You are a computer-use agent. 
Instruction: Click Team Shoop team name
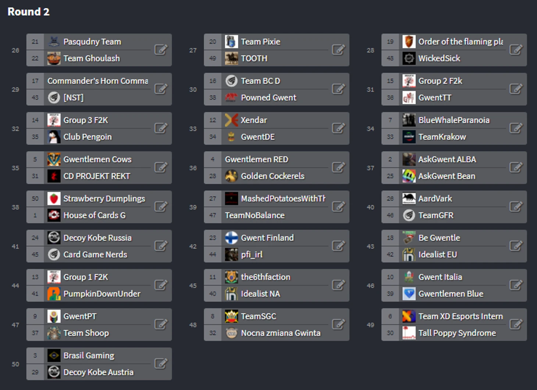point(86,333)
